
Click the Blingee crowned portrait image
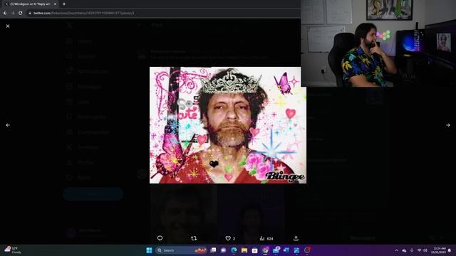point(228,125)
